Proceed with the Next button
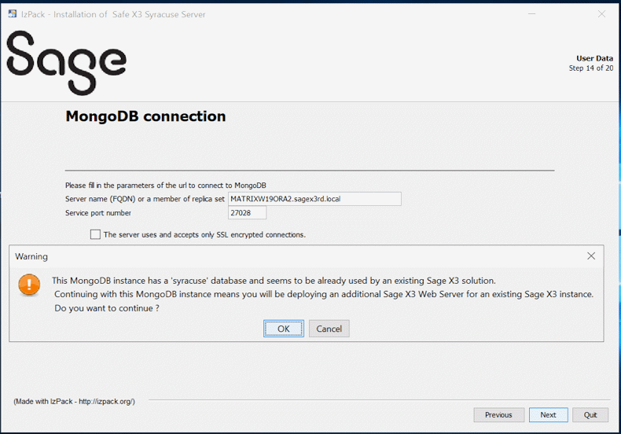This screenshot has width=621, height=434. (x=548, y=414)
